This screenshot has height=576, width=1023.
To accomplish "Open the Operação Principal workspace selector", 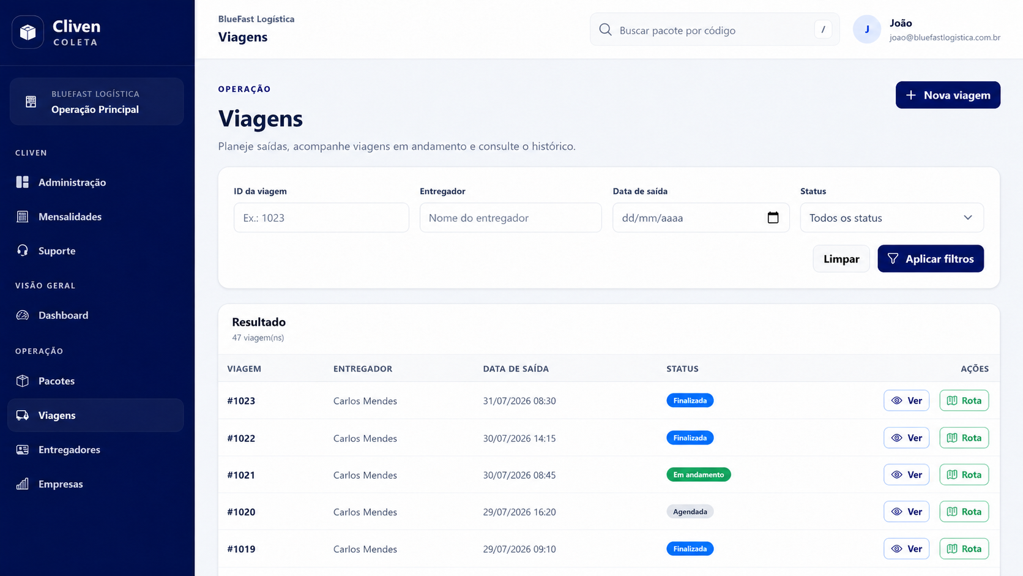I will (97, 102).
